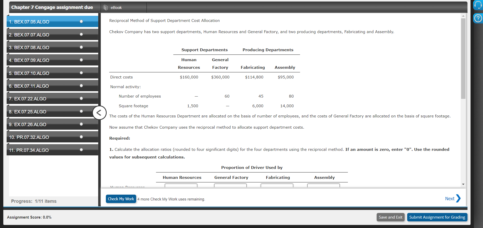Click status dot for EX.07.25.ALGO
This screenshot has width=483, height=228.
(81, 111)
